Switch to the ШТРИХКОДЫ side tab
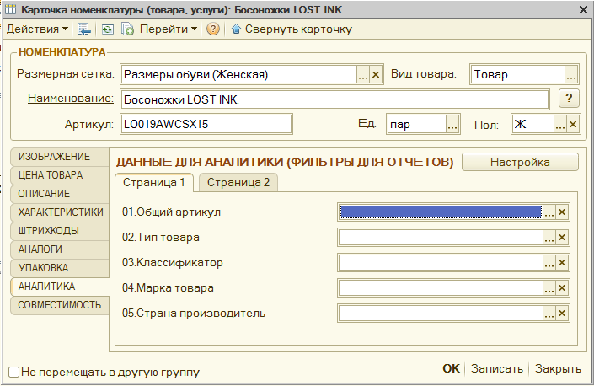Screen dimensions: 594x386 [x=60, y=231]
